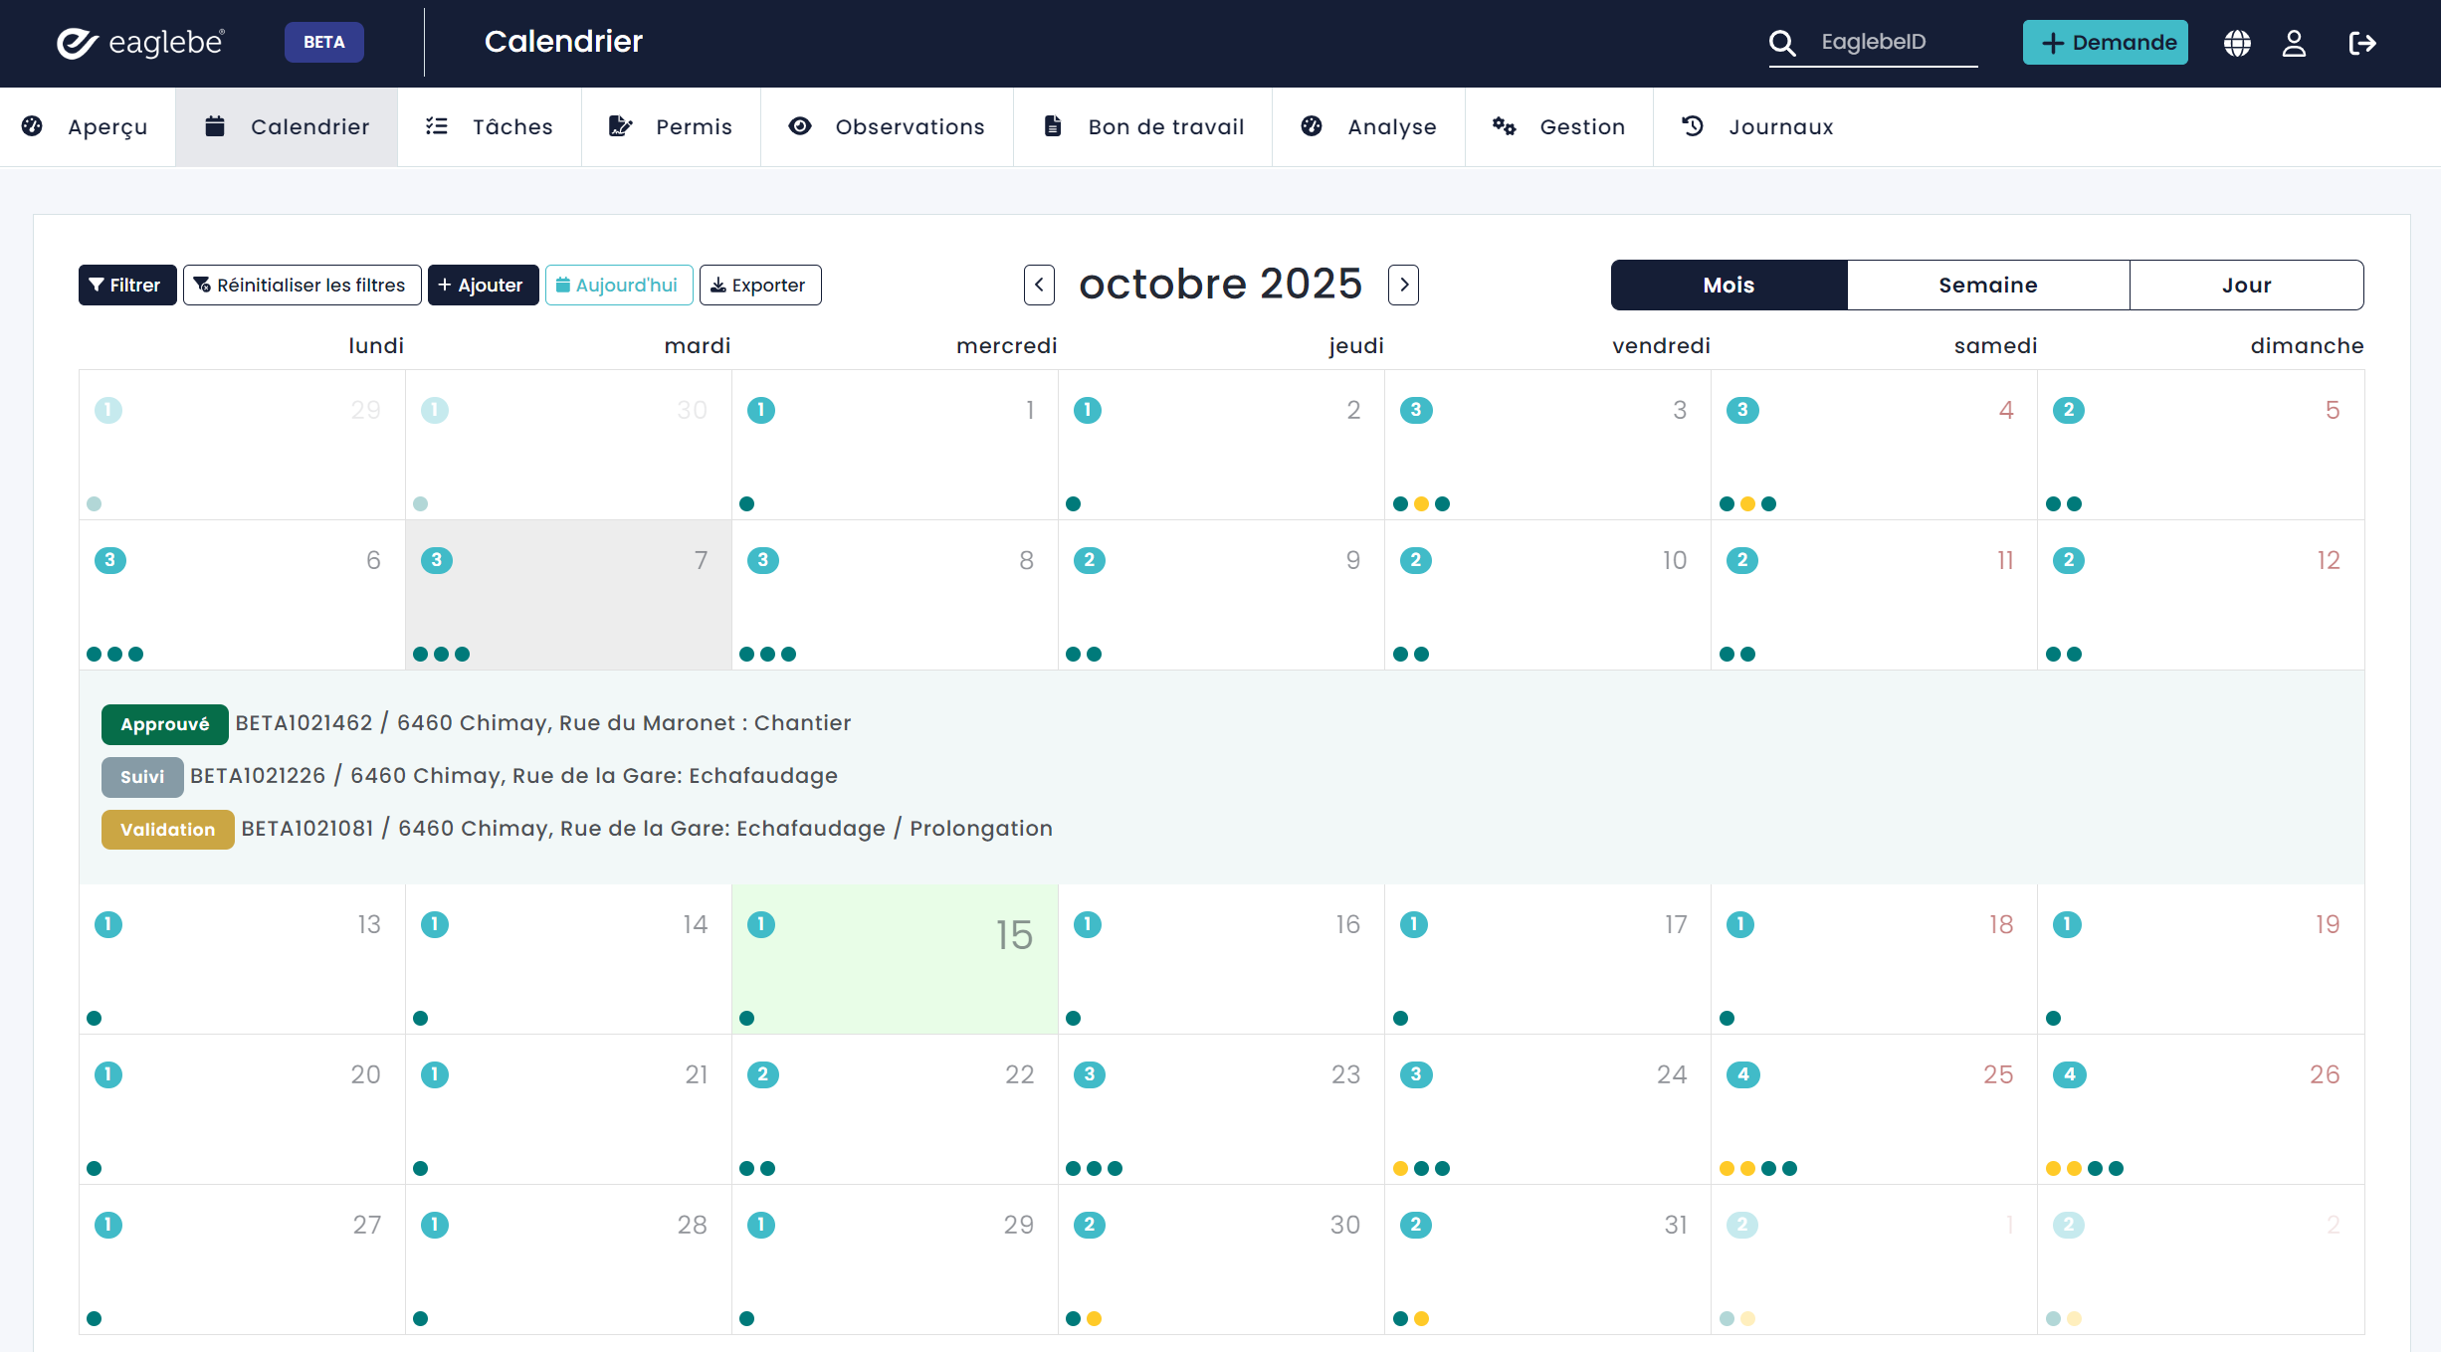
Task: Click the globe language icon
Action: coord(2237,43)
